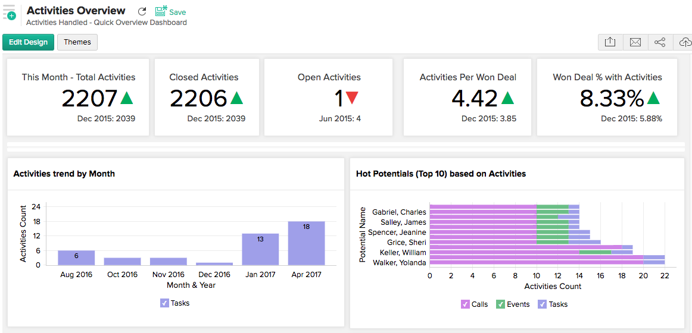Select the Apr 2017 bar
The width and height of the screenshot is (692, 333).
click(x=306, y=243)
